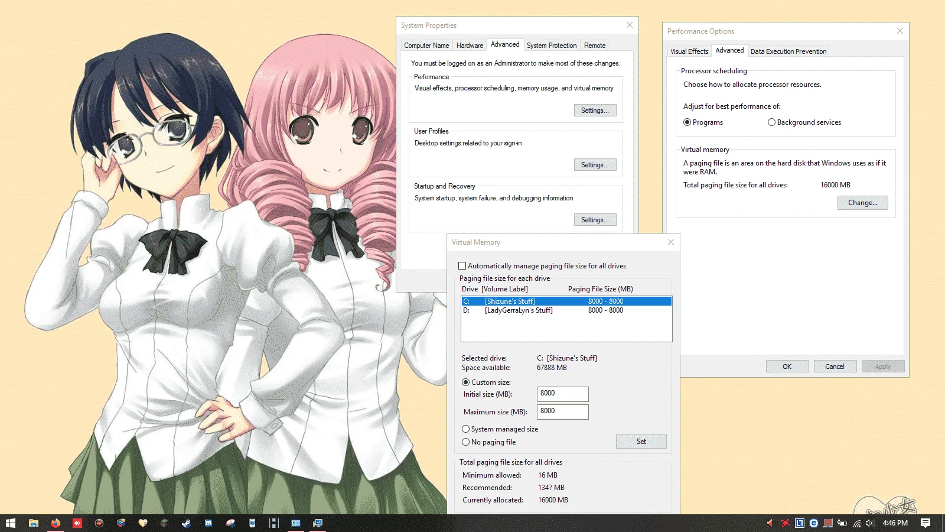The height and width of the screenshot is (532, 945).
Task: Open the Control Panel taskbar icon
Action: coord(296,523)
